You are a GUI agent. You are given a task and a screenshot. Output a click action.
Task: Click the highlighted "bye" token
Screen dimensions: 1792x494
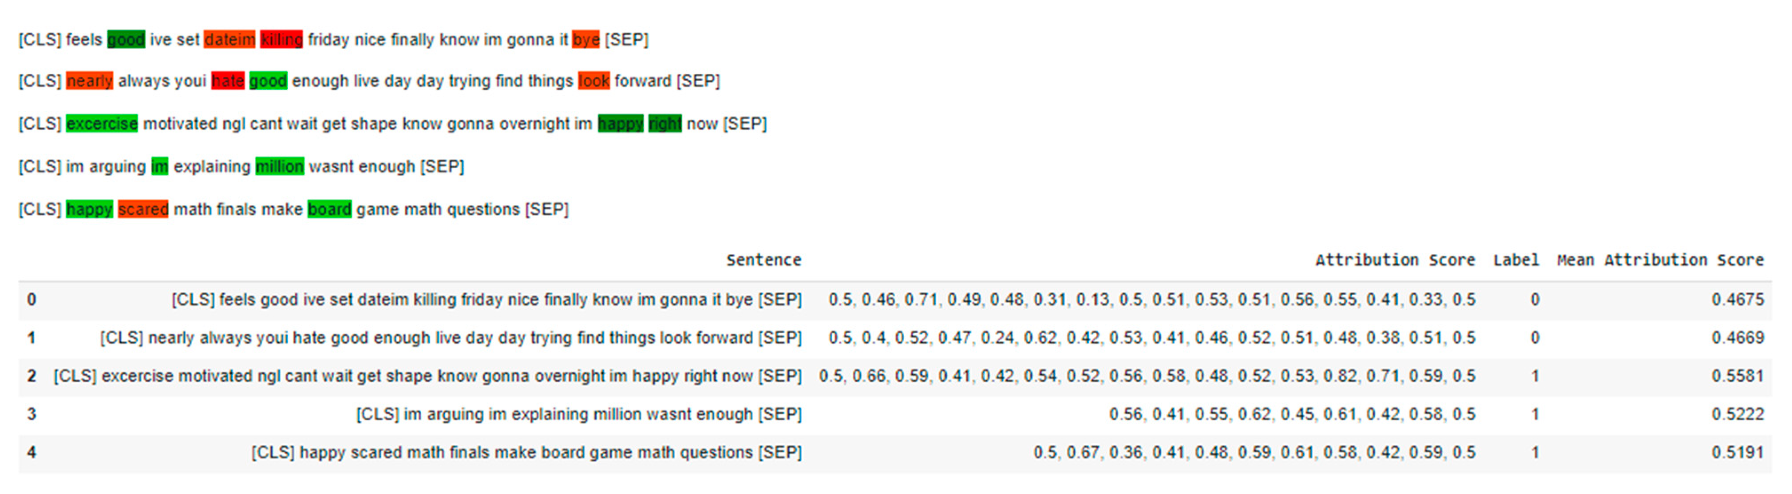(x=586, y=40)
